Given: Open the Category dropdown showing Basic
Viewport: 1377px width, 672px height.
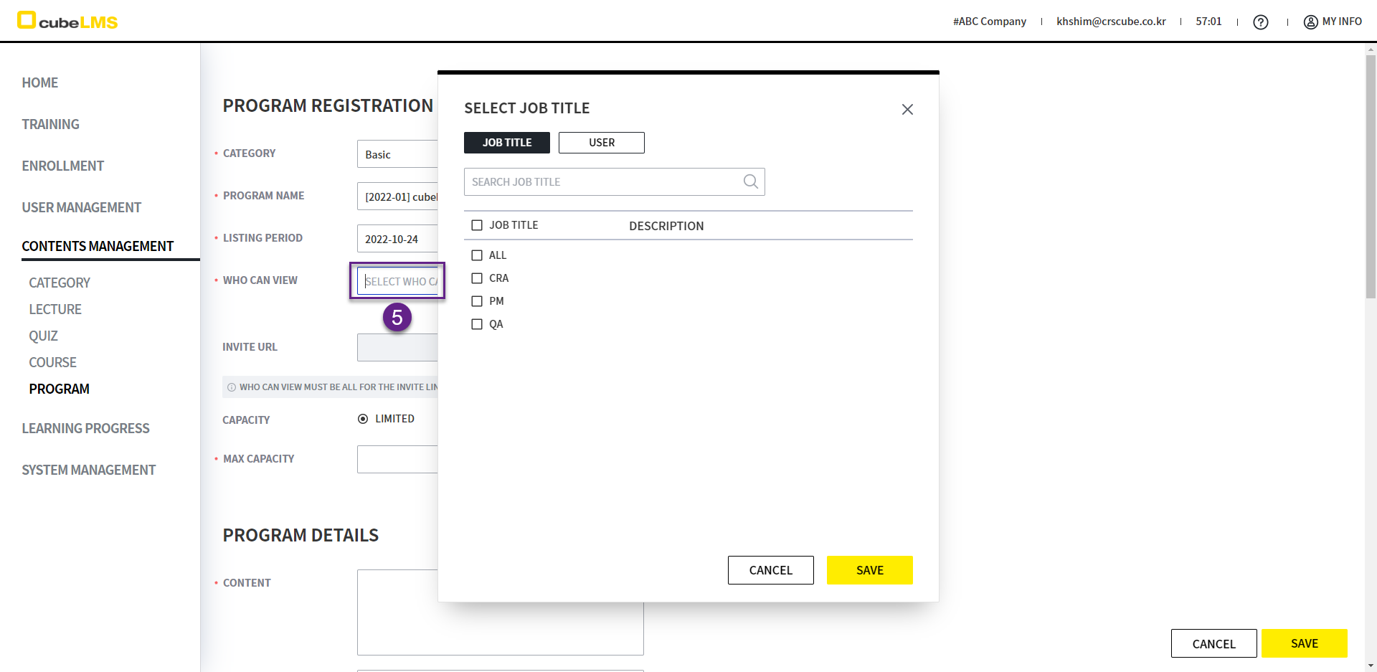Looking at the screenshot, I should (397, 154).
